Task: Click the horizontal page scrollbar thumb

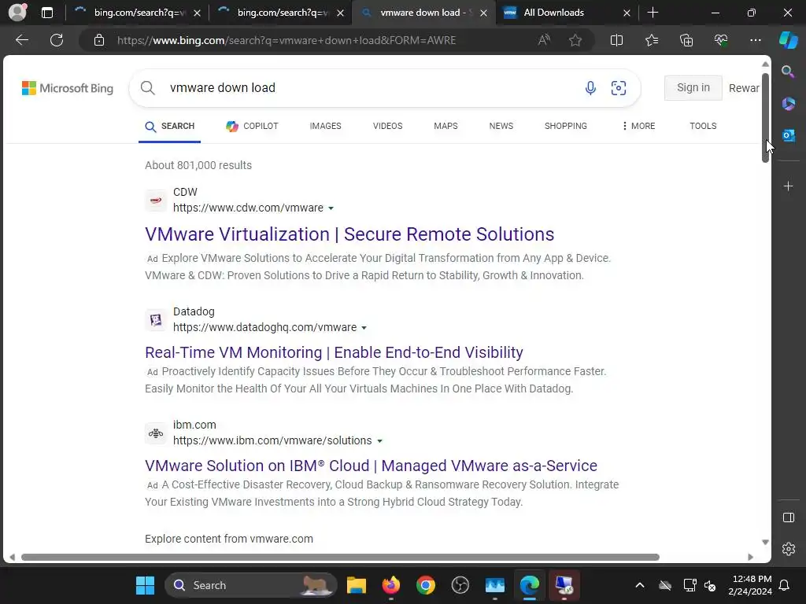Action: (340, 558)
